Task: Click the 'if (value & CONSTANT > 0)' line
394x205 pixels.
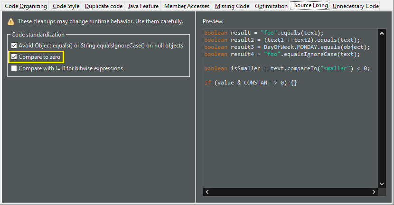Action: click(251, 83)
